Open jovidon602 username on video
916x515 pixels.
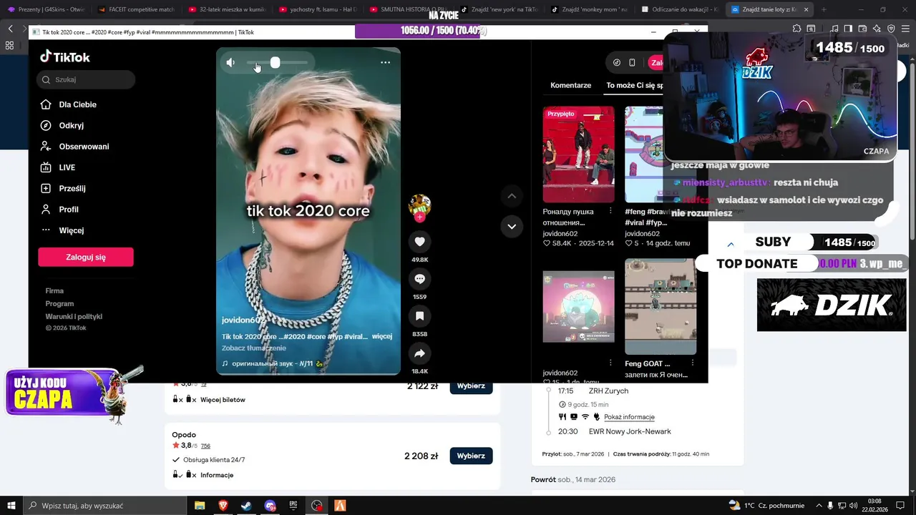(x=243, y=320)
